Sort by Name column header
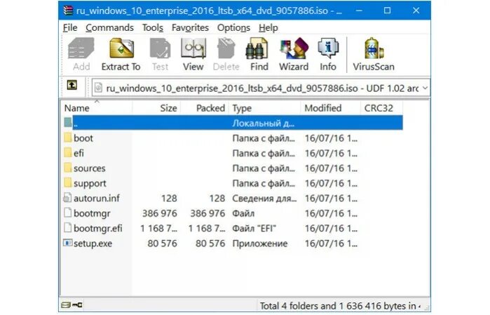This screenshot has height=315, width=490. (97, 108)
